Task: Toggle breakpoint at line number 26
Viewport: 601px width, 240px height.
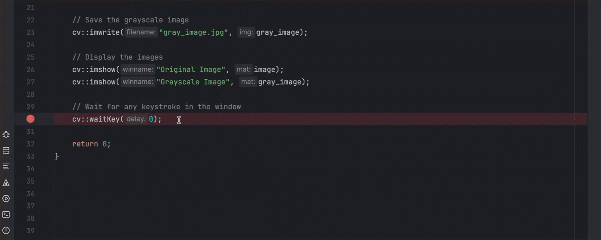Action: [30, 70]
